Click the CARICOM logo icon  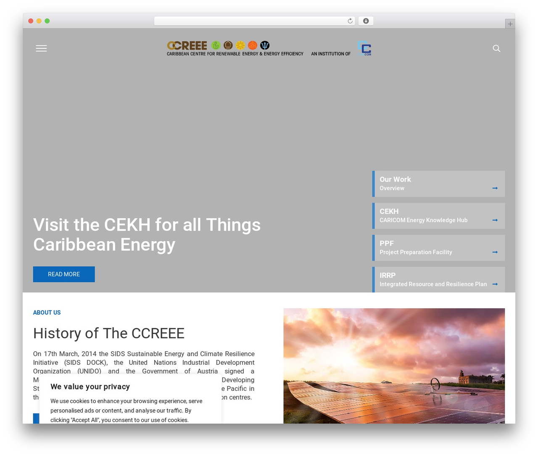364,48
